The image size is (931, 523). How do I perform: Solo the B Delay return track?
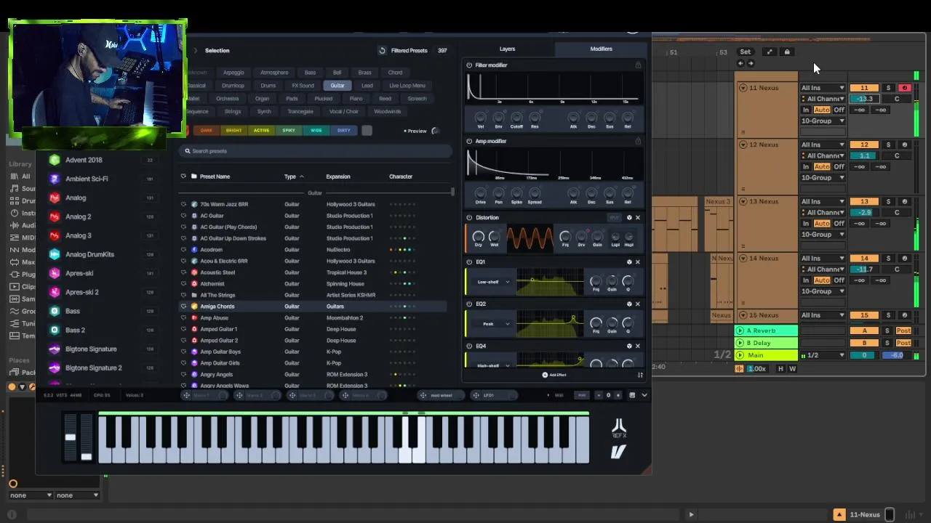pos(887,343)
